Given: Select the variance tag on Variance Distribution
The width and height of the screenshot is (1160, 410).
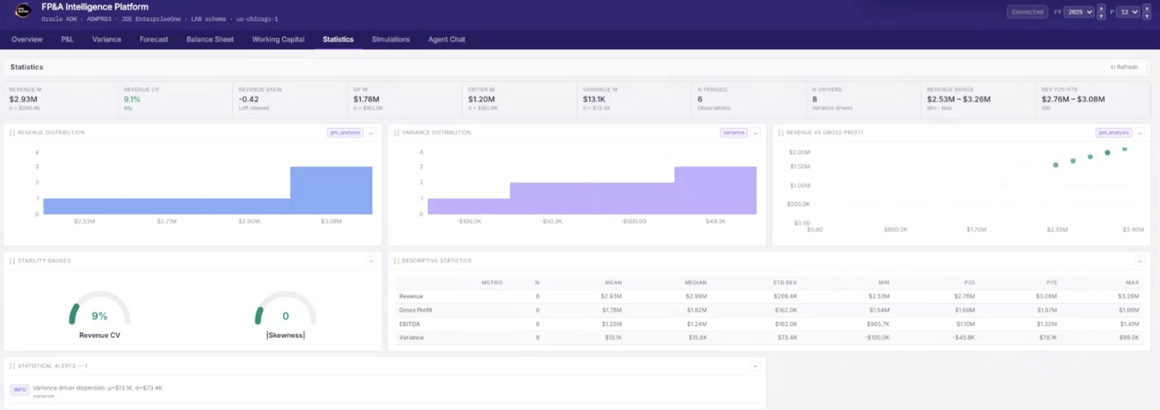Looking at the screenshot, I should point(733,133).
